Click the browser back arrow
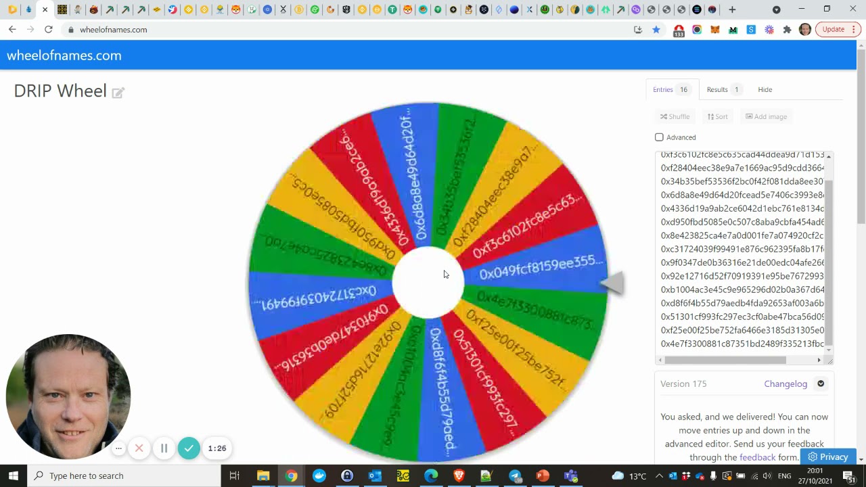The width and height of the screenshot is (866, 487). coord(12,29)
